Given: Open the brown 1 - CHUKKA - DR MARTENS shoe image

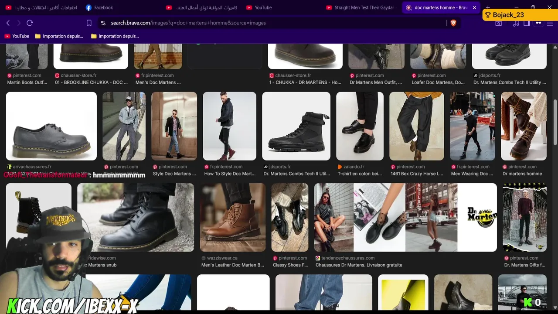Looking at the screenshot, I should 305,56.
